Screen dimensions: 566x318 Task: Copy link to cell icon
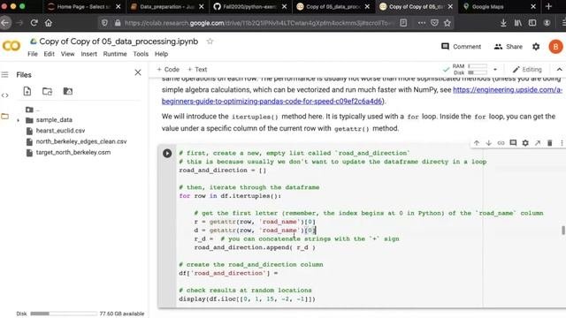pos(501,143)
